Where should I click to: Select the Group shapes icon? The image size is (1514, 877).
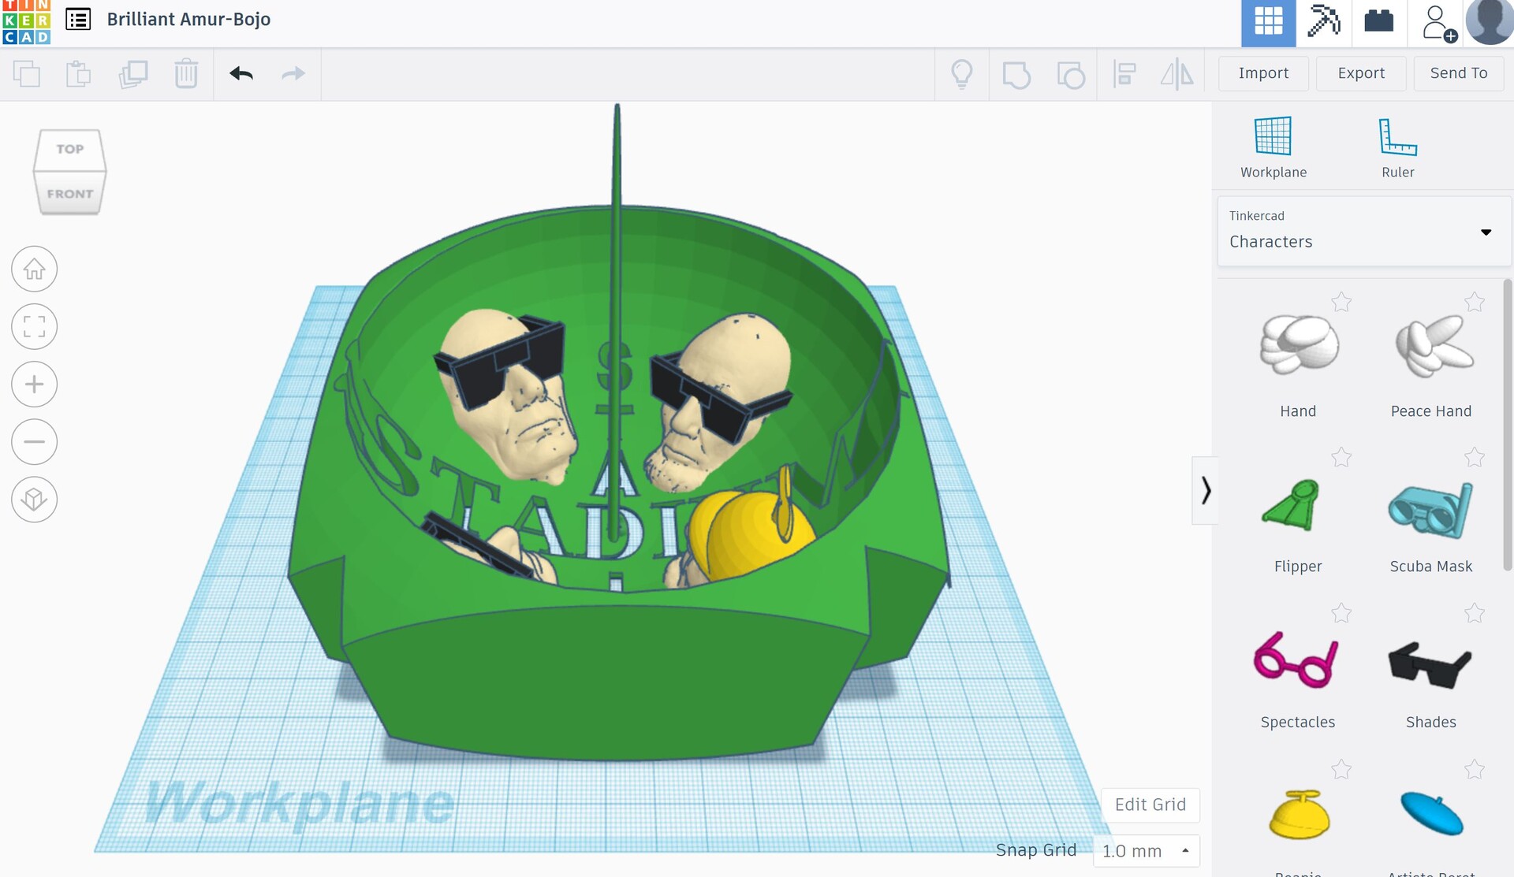point(1017,75)
